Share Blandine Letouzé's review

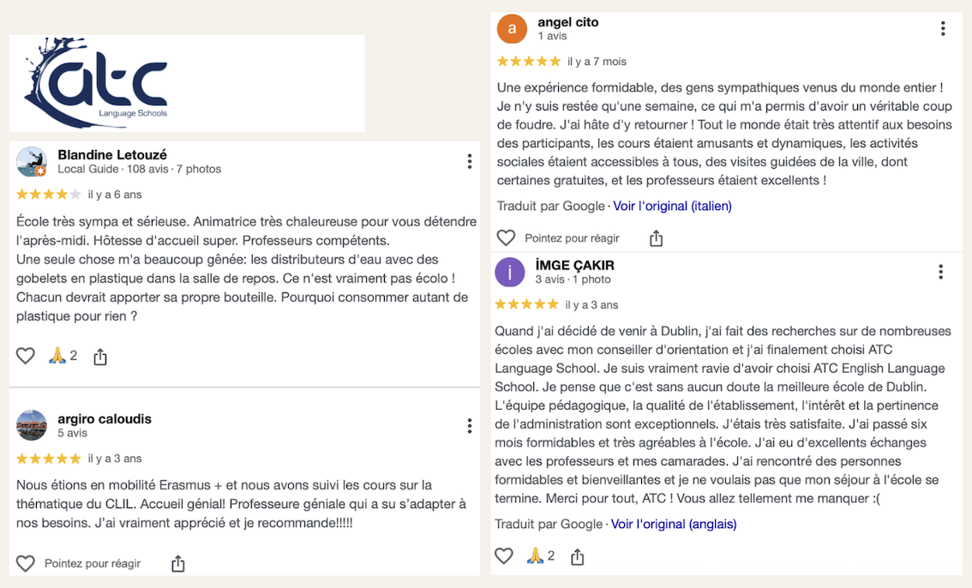[100, 357]
